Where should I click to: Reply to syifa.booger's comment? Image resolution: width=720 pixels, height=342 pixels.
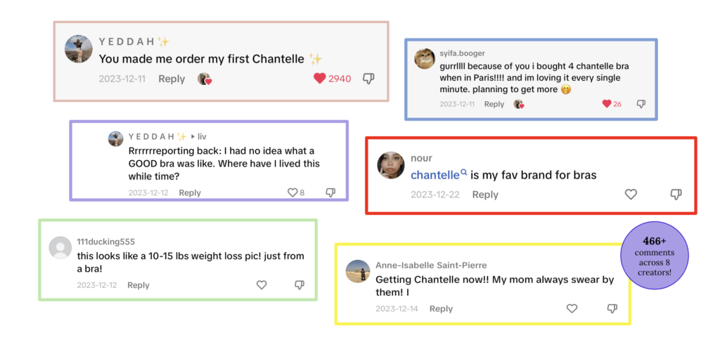pyautogui.click(x=494, y=104)
